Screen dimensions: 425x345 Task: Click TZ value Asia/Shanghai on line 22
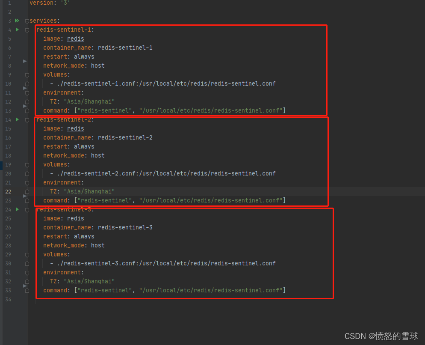[x=89, y=191]
